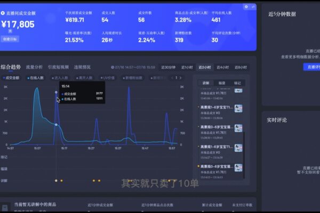Click the thumbnail of the last item dated 15:14
Viewport: 320px width, 213px height.
coord(238,168)
